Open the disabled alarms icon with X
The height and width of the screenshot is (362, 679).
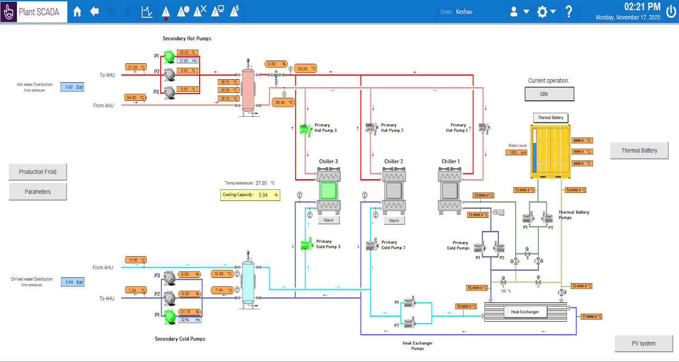200,11
